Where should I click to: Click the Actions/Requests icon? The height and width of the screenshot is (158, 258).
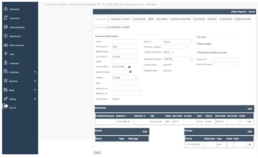(6, 27)
